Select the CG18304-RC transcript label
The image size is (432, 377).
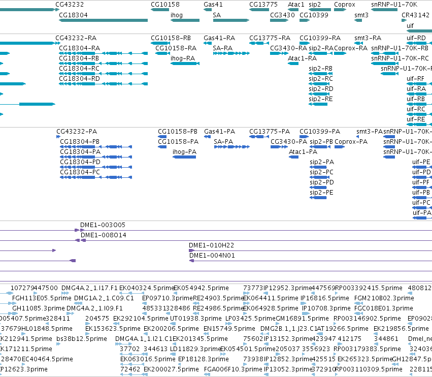click(x=79, y=69)
